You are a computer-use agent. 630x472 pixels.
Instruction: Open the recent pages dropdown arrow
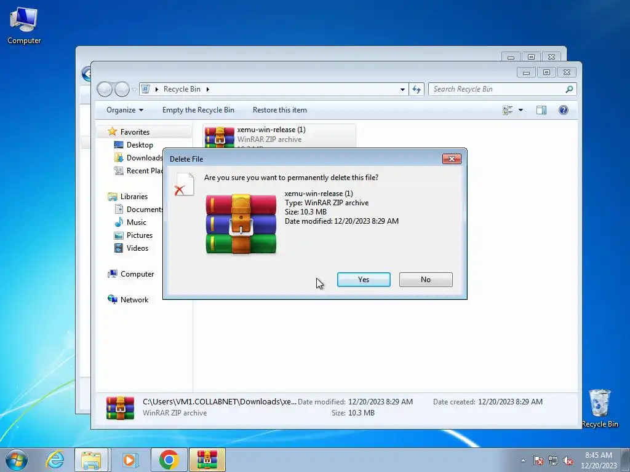pos(134,89)
